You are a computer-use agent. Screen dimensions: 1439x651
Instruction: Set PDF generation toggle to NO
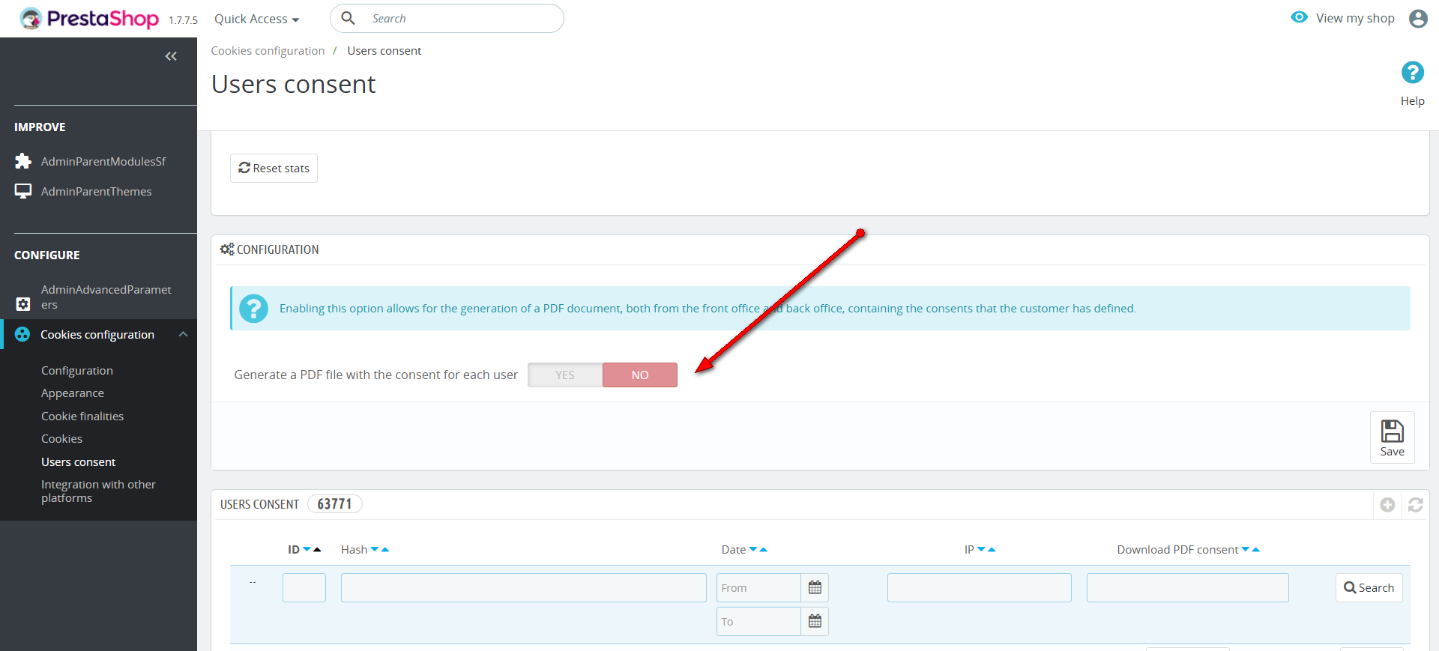click(640, 375)
